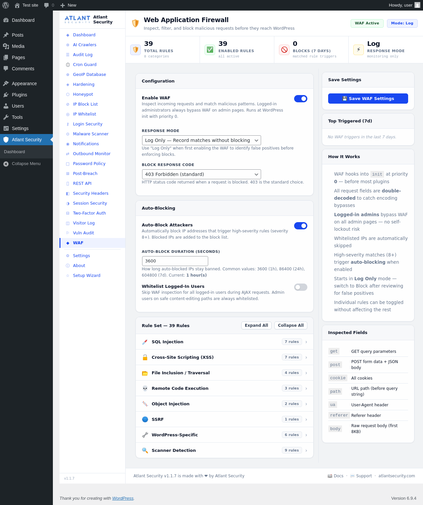Expand the Scanner Detection rules chevron
Screen dimensions: 423x505
coord(306,451)
